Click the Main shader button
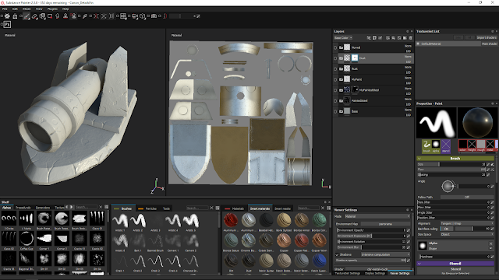Image resolution: width=499 pixels, height=280 pixels. (489, 44)
